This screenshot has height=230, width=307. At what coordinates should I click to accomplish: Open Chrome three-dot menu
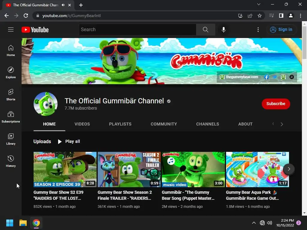(300, 16)
